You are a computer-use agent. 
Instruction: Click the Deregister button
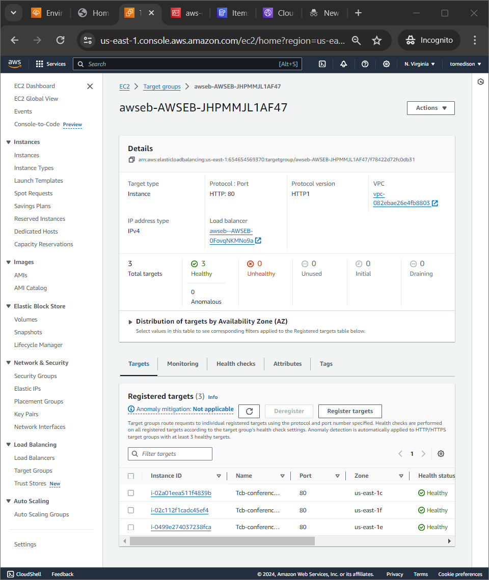(x=289, y=411)
